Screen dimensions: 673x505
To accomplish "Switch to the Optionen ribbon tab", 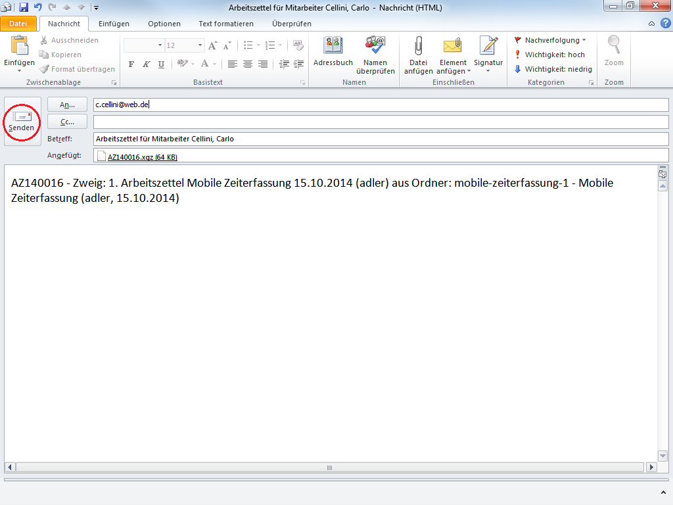I will click(x=164, y=24).
